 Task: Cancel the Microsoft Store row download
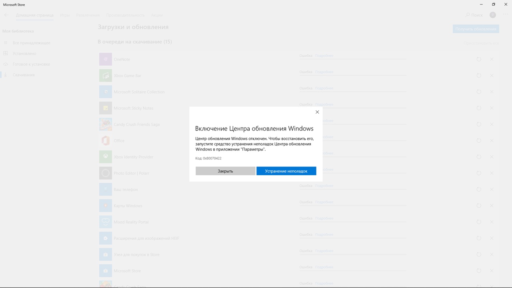[x=492, y=271]
